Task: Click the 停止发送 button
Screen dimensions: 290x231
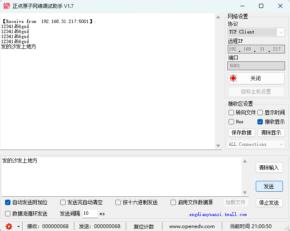Action: pos(269,203)
